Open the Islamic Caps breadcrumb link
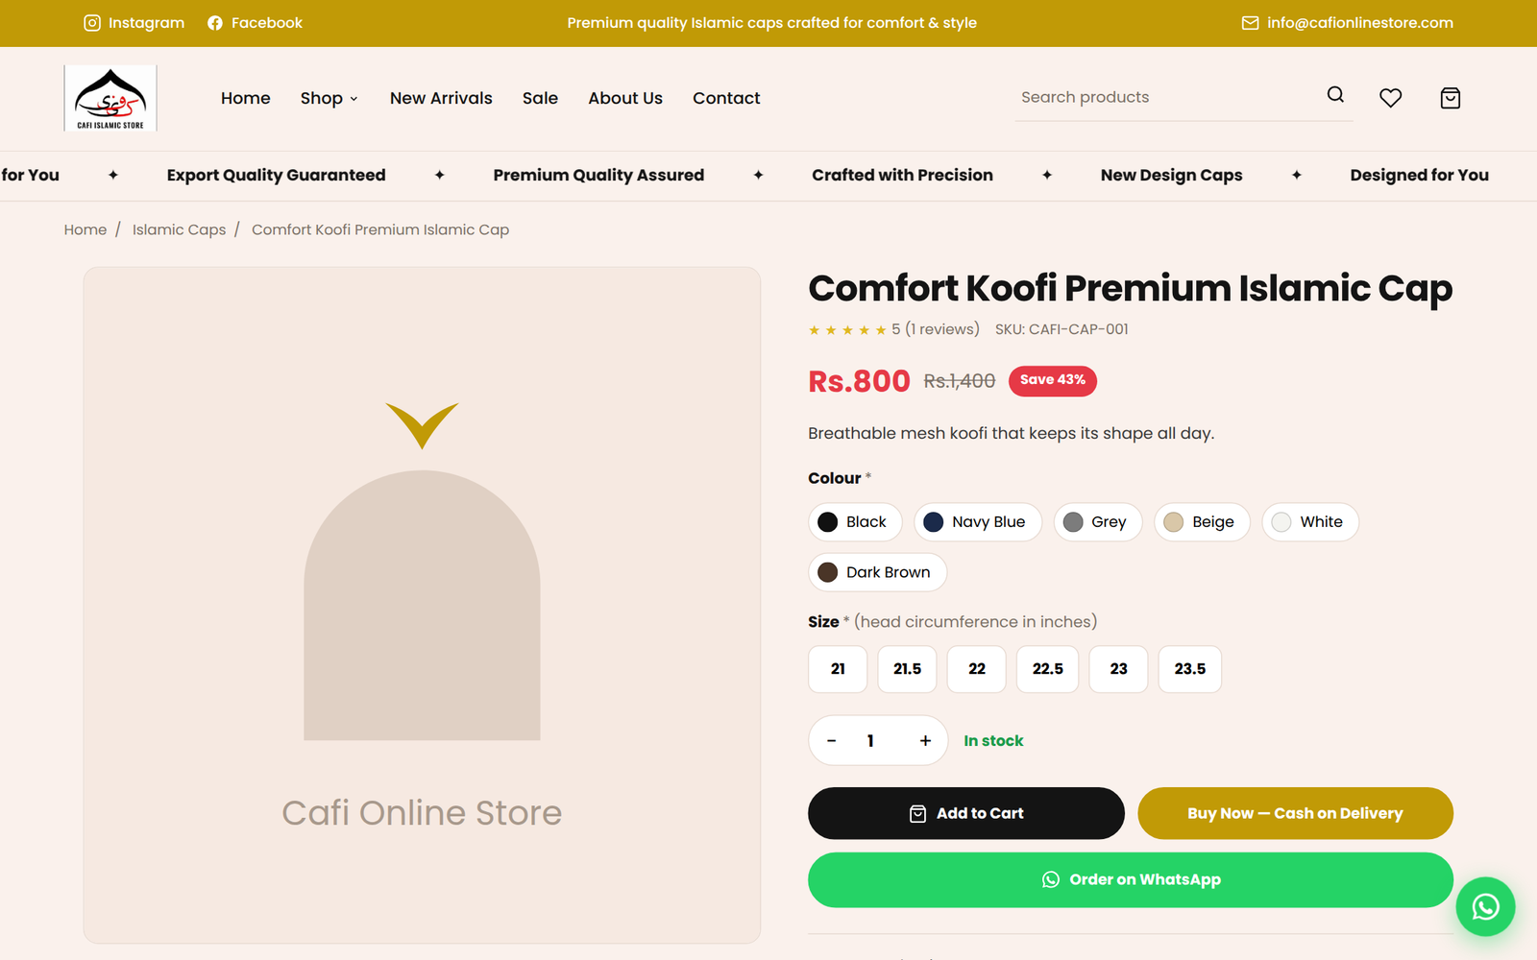Screen dimensions: 1537x960 (180, 229)
